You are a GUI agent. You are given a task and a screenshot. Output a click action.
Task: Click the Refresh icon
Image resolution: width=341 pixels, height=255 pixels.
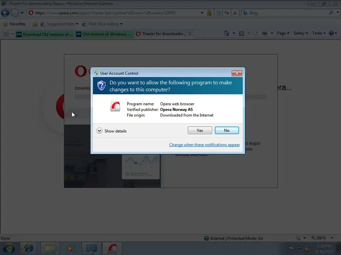(227, 13)
